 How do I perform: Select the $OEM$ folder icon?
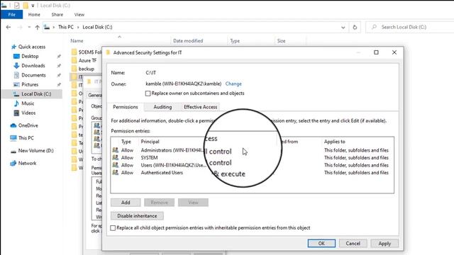[x=74, y=52]
